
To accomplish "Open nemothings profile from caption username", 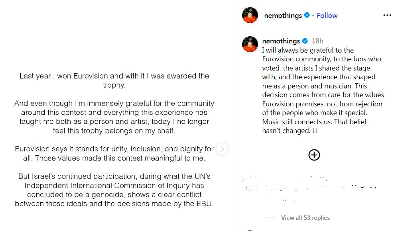I will [281, 41].
